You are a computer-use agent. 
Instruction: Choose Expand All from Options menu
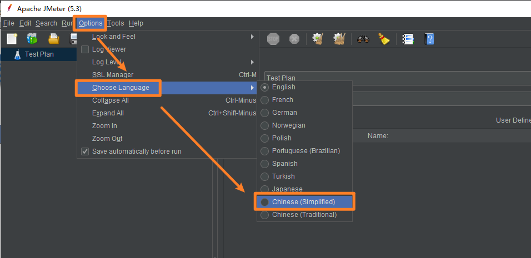click(167, 113)
